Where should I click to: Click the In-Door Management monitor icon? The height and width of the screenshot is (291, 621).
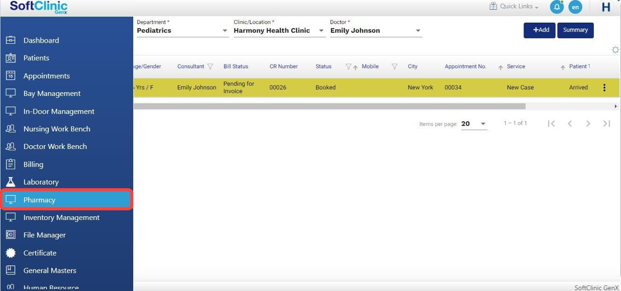11,111
